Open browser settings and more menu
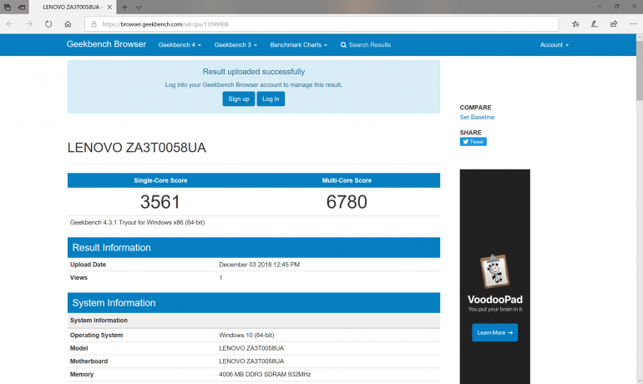This screenshot has height=384, width=643. point(632,24)
